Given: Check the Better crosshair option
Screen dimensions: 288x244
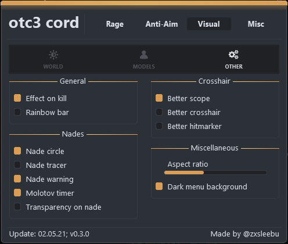Looking at the screenshot, I should (159, 112).
